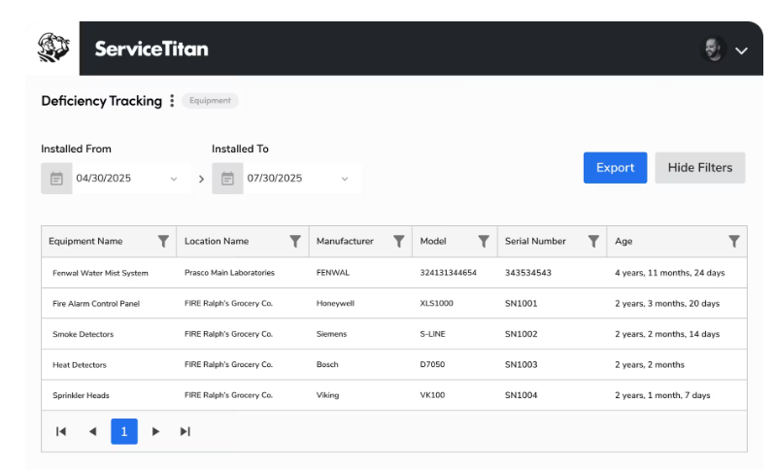Screen dimensions: 775x470
Task: Click age 4 years, 11 months, 24 days
Action: pos(670,273)
